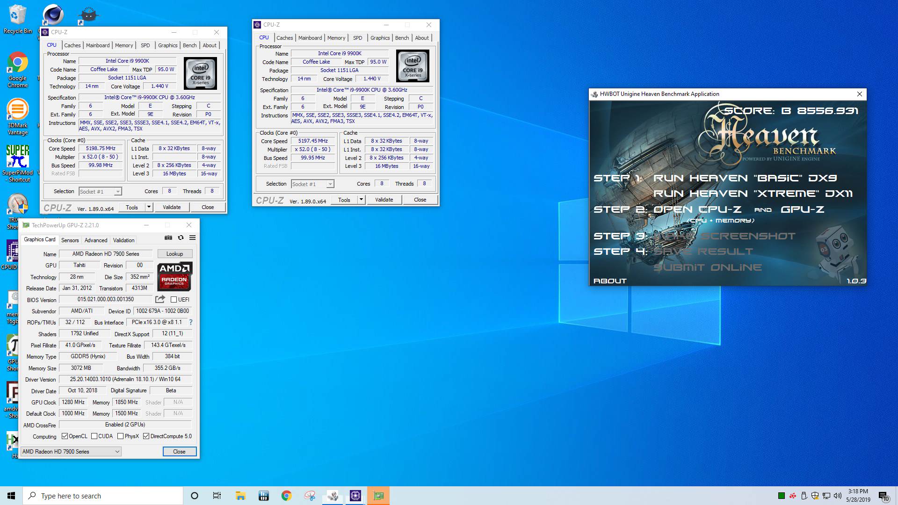Click Validate button in left CPU-Z
The width and height of the screenshot is (898, 505).
(172, 207)
